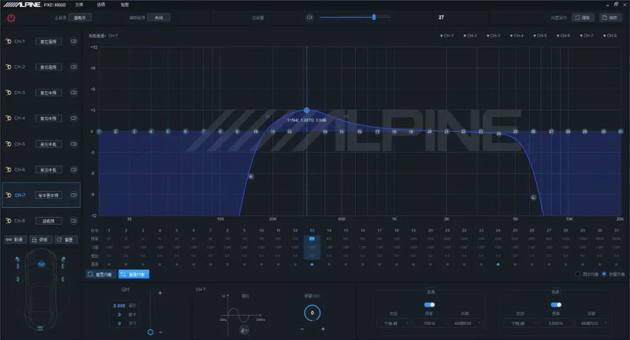This screenshot has height=340, width=630.
Task: Open the 加密 menu
Action: click(x=125, y=5)
